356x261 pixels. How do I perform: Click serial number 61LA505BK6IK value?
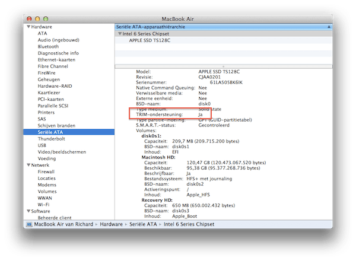coord(226,82)
